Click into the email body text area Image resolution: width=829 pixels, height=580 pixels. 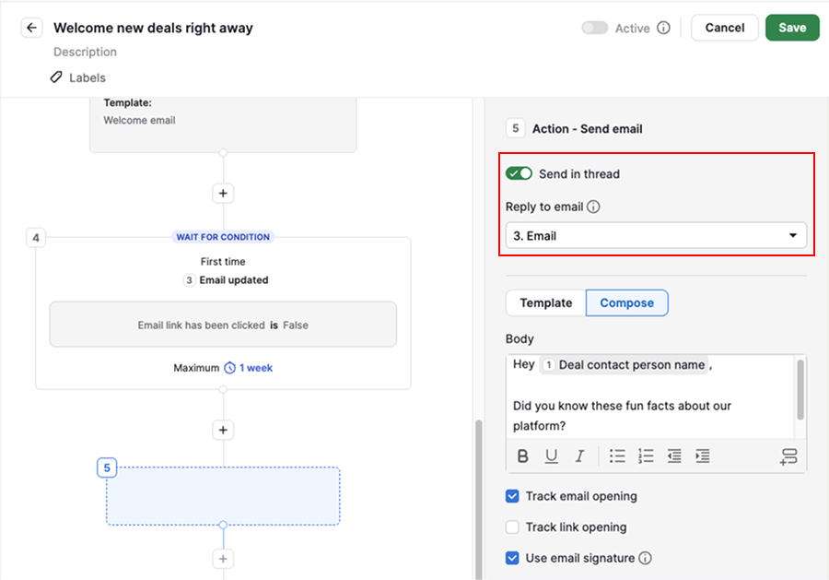click(x=651, y=396)
